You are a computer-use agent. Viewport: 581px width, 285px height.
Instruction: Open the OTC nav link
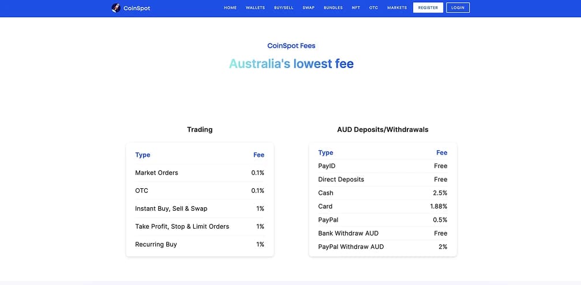(x=373, y=7)
